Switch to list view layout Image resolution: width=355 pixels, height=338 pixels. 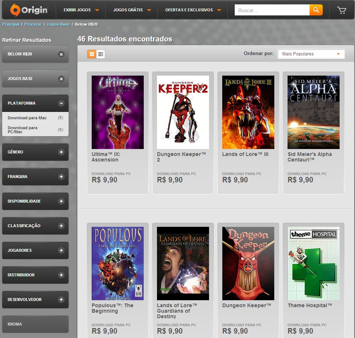pos(100,54)
